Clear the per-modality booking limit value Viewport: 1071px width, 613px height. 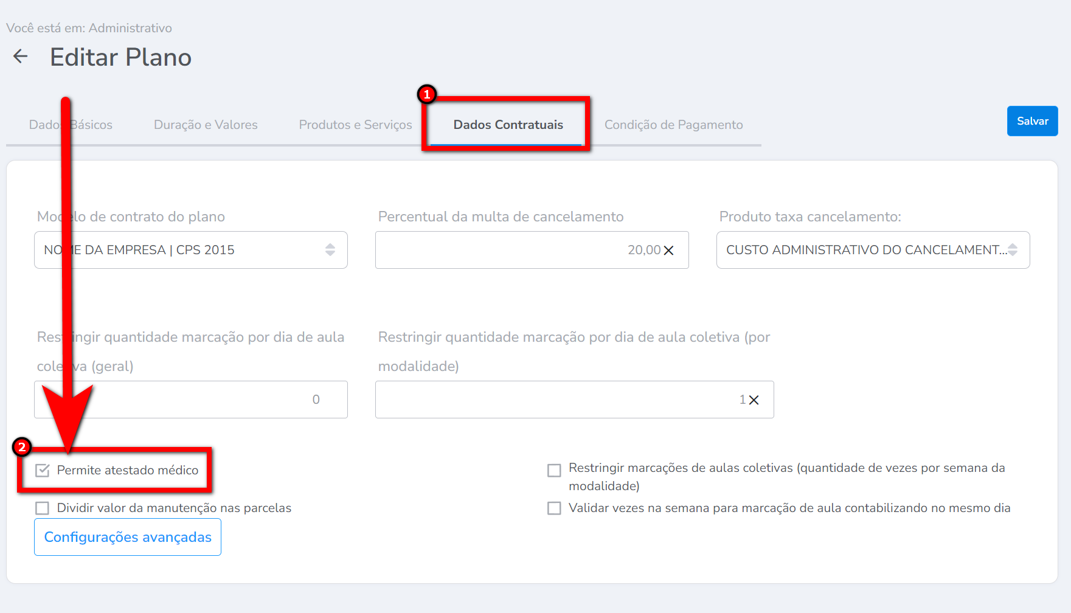[x=754, y=400]
